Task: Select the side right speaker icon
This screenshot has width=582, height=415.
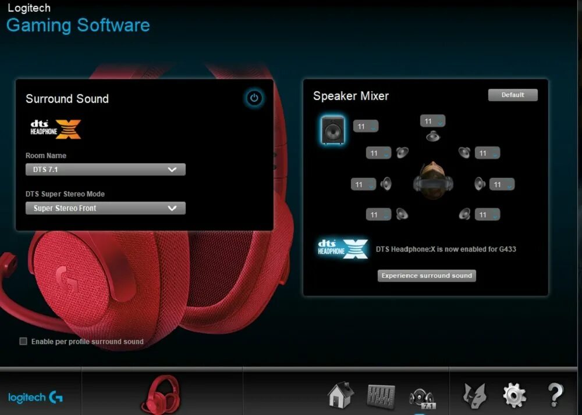Action: pos(480,184)
